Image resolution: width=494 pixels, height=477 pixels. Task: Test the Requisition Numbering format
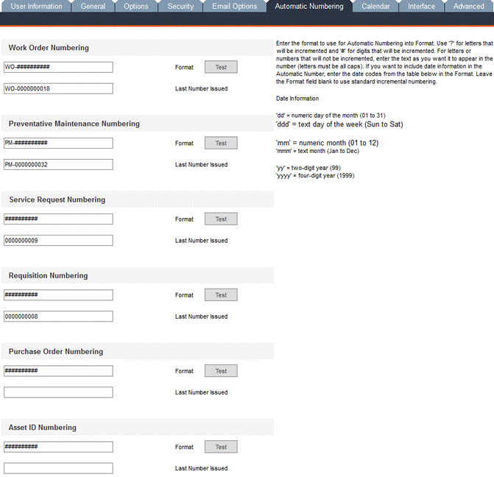pos(221,295)
